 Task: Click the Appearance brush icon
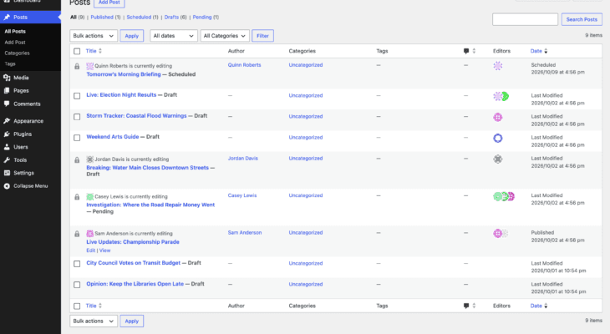point(7,121)
